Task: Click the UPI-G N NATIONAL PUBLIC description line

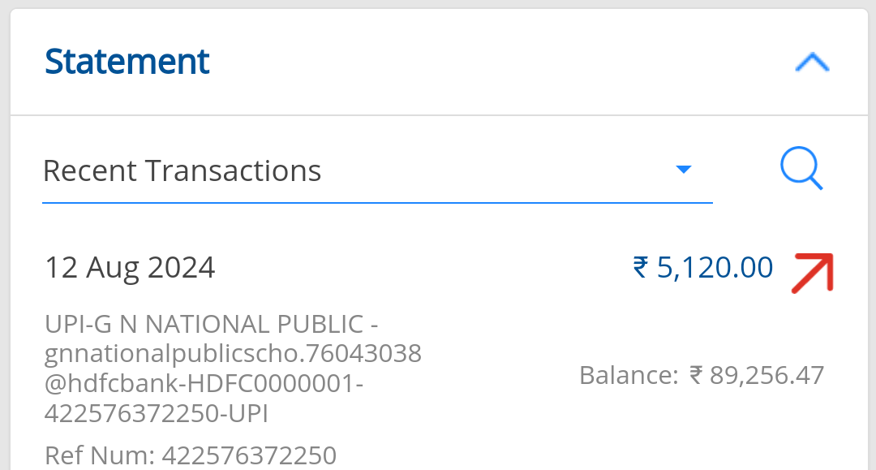Action: click(212, 324)
